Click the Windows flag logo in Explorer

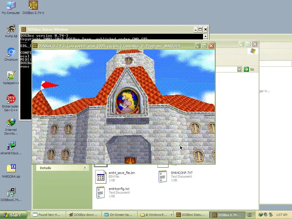253,51
